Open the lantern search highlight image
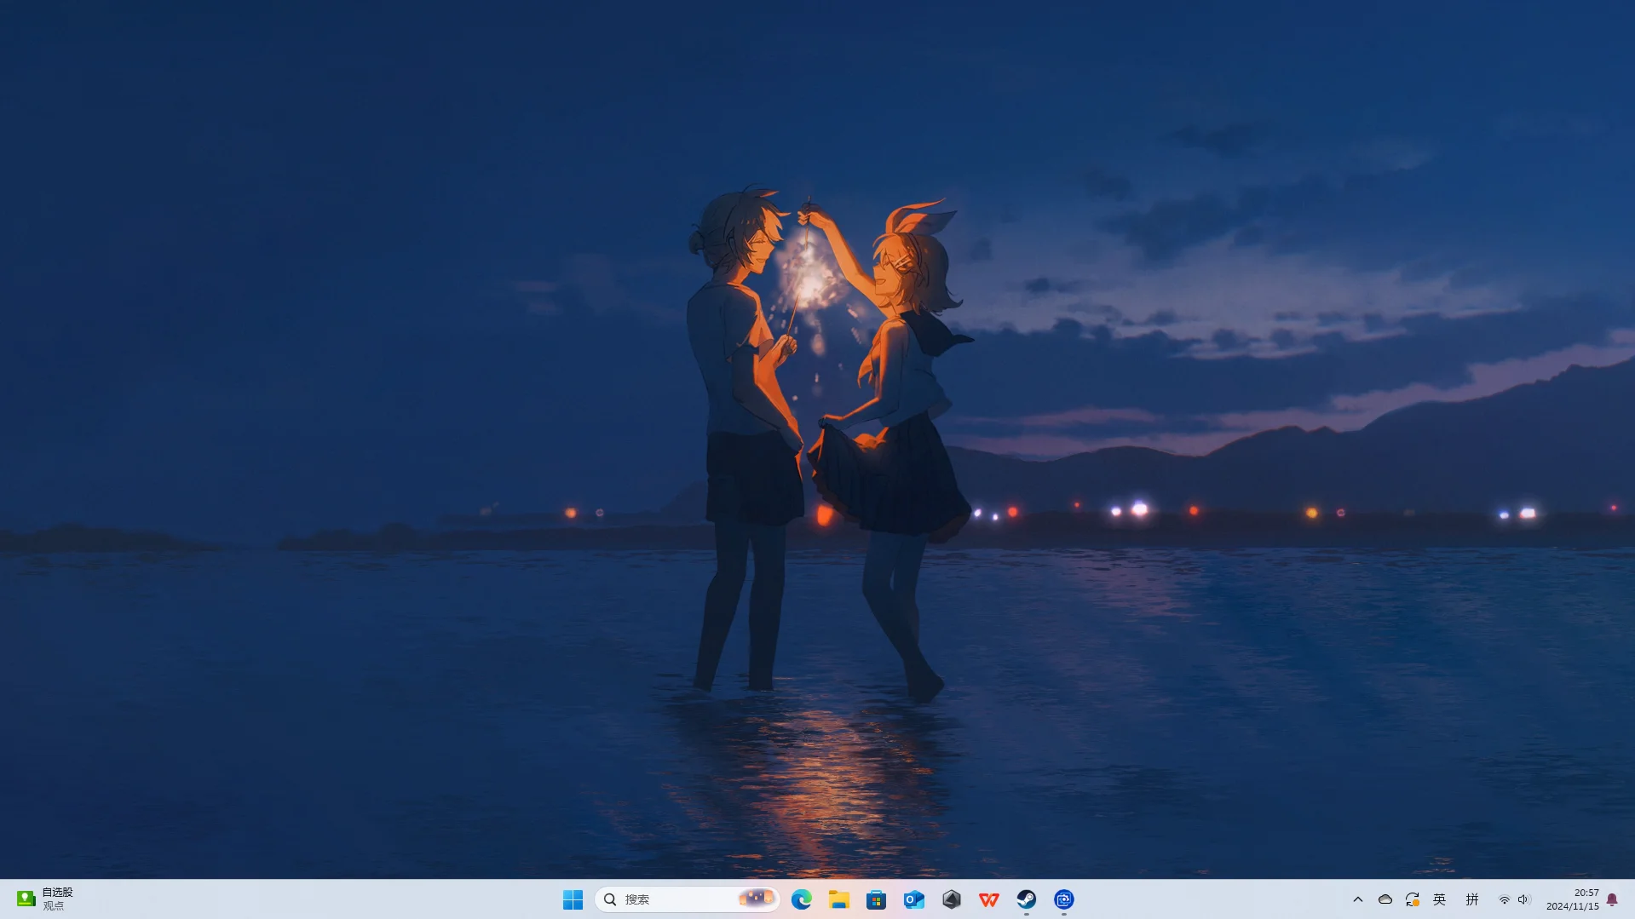Screen dimensions: 1635x919 click(756, 899)
